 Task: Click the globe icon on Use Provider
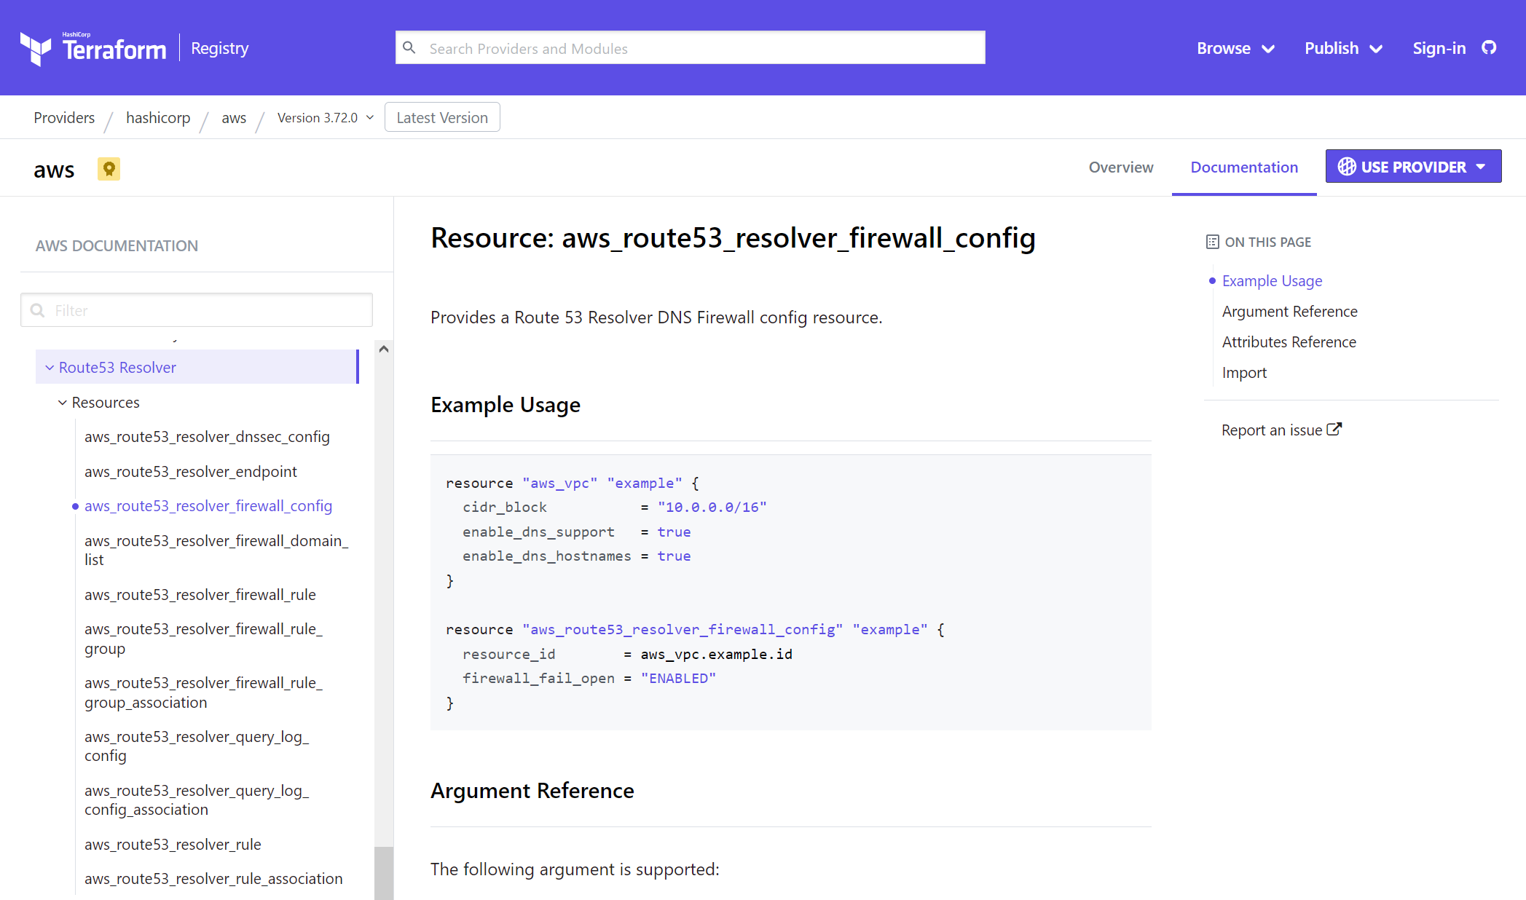(1346, 167)
